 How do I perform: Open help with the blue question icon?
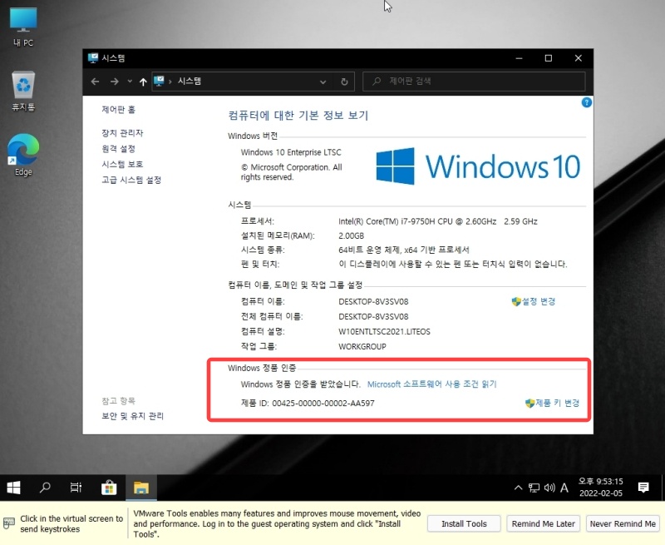[587, 102]
